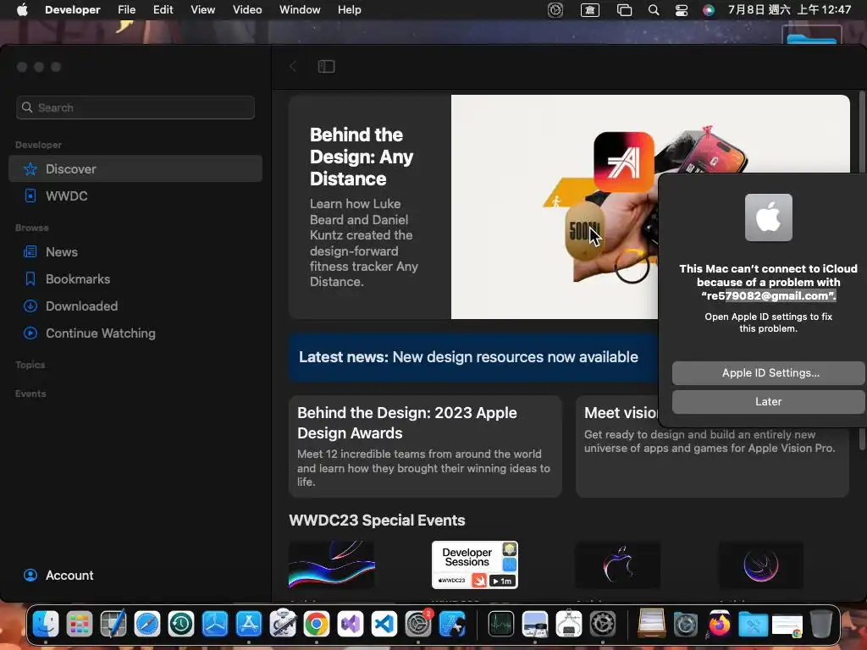867x650 pixels.
Task: Launch Safari from the Dock
Action: [x=147, y=625]
